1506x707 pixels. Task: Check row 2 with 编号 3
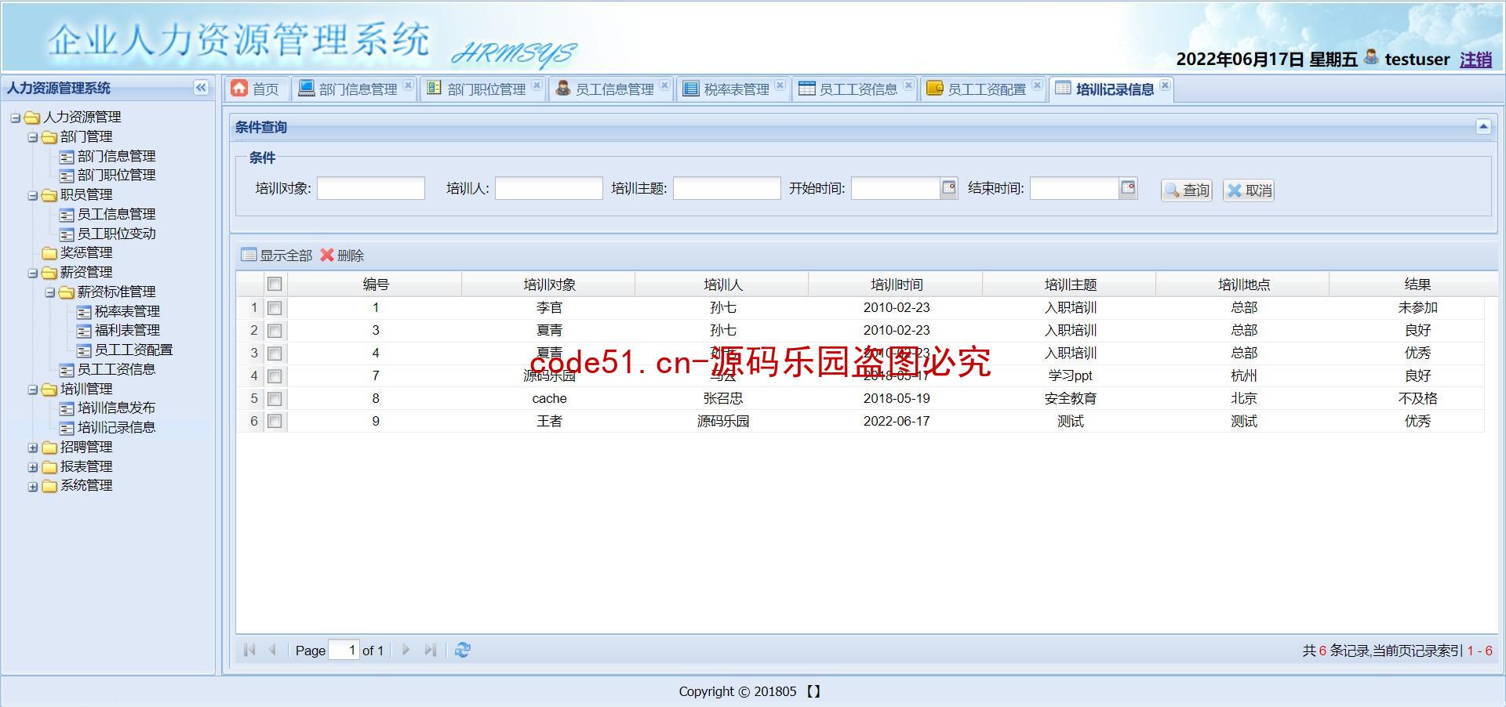click(x=275, y=331)
